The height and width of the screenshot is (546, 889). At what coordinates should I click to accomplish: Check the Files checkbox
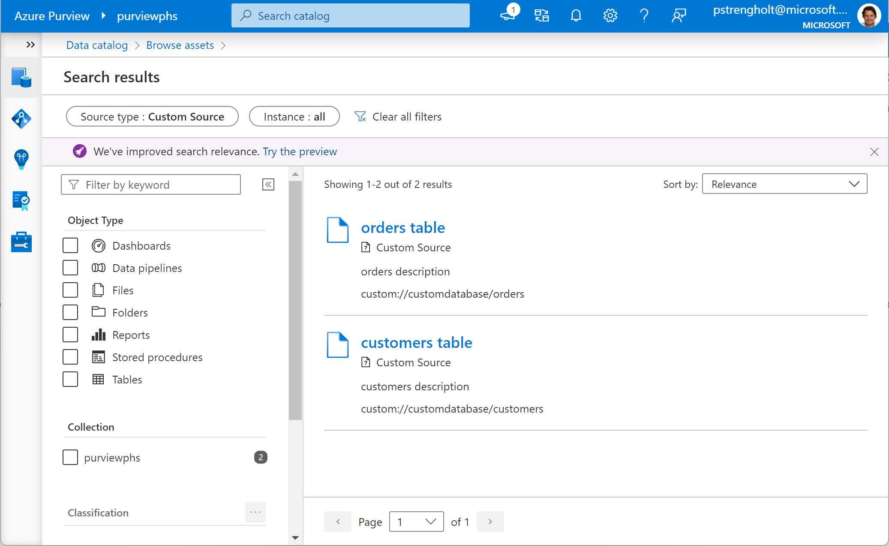tap(70, 290)
